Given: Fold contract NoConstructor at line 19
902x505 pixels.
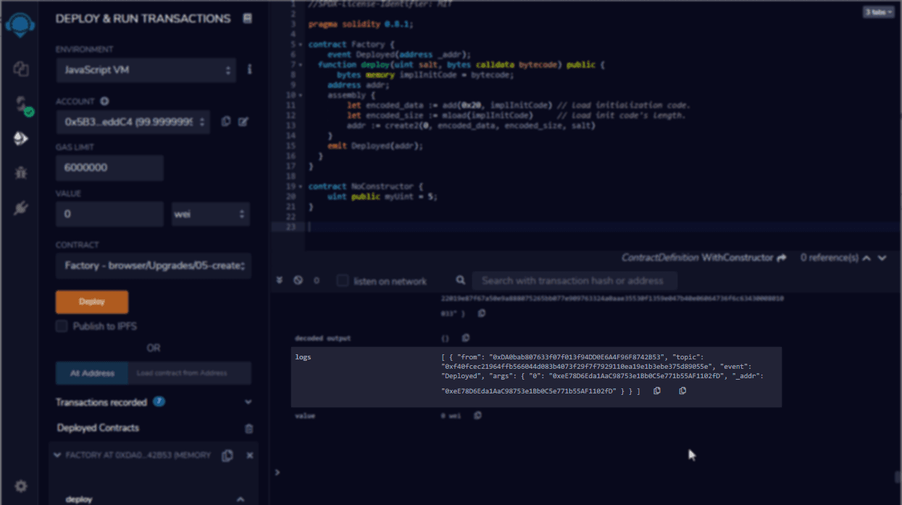Looking at the screenshot, I should 301,186.
